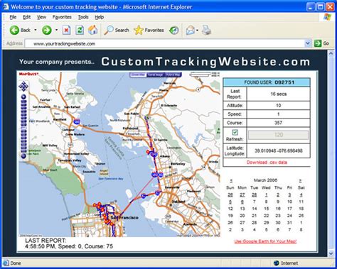Click Course value 357

pos(279,123)
